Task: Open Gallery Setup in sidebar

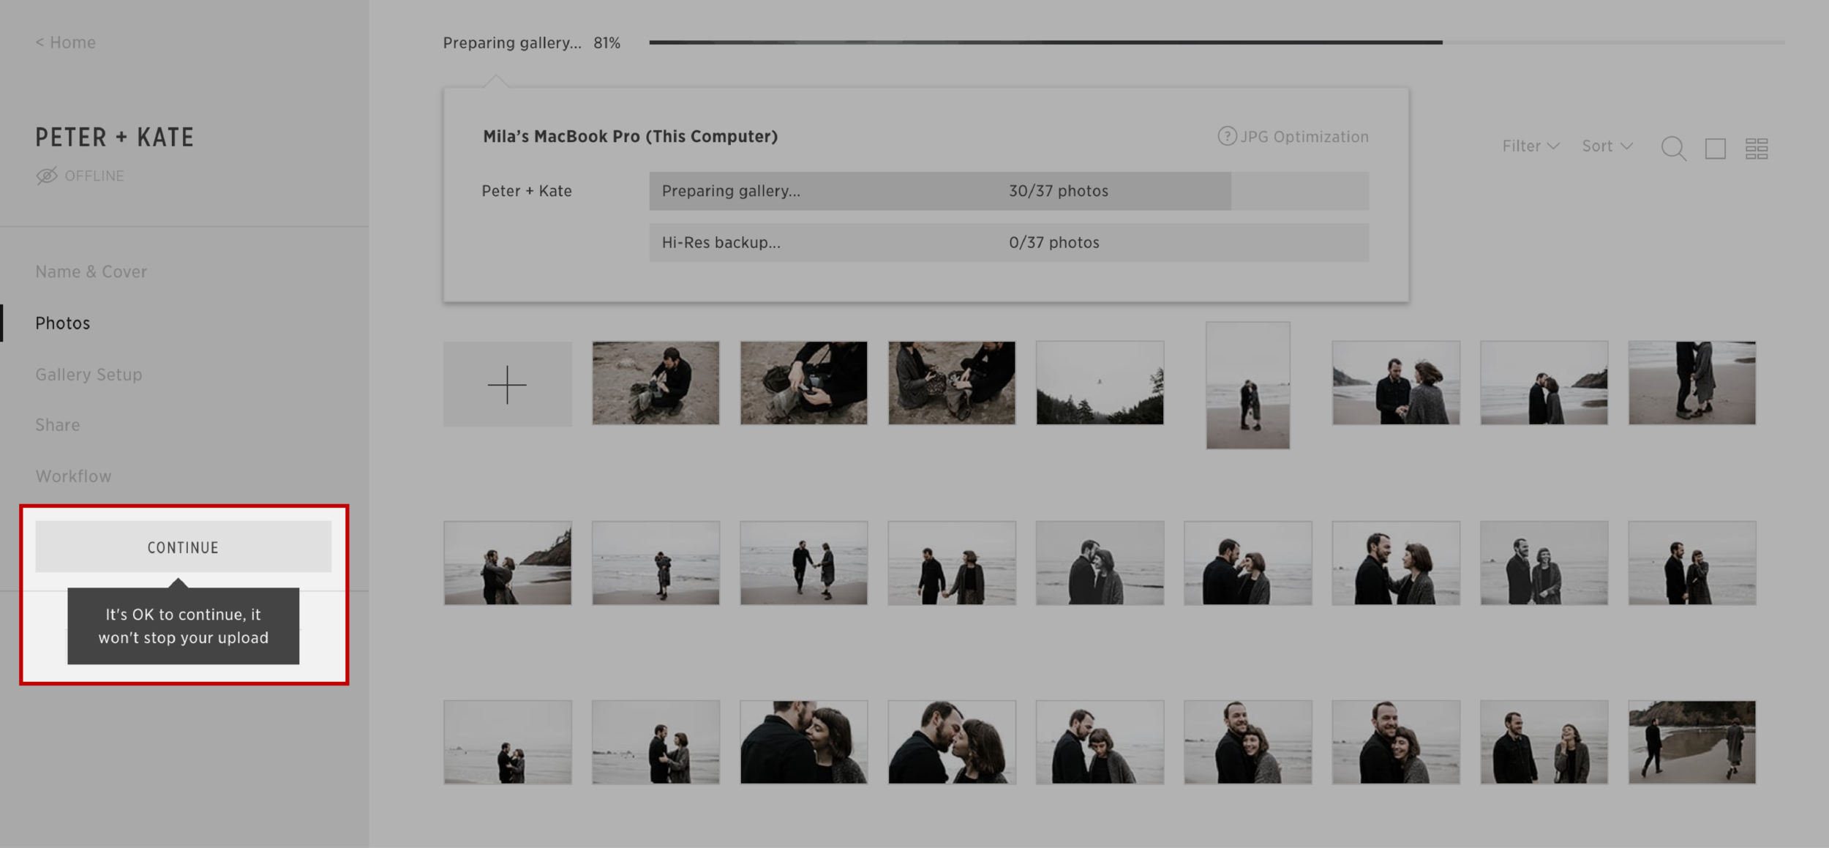Action: pyautogui.click(x=89, y=375)
